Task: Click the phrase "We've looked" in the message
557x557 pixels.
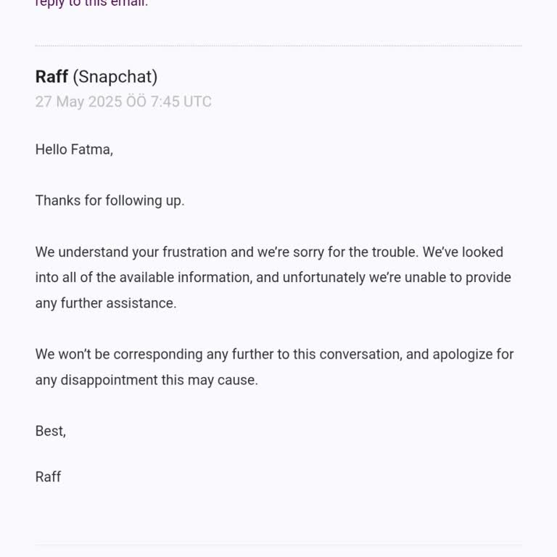Action: (x=463, y=252)
